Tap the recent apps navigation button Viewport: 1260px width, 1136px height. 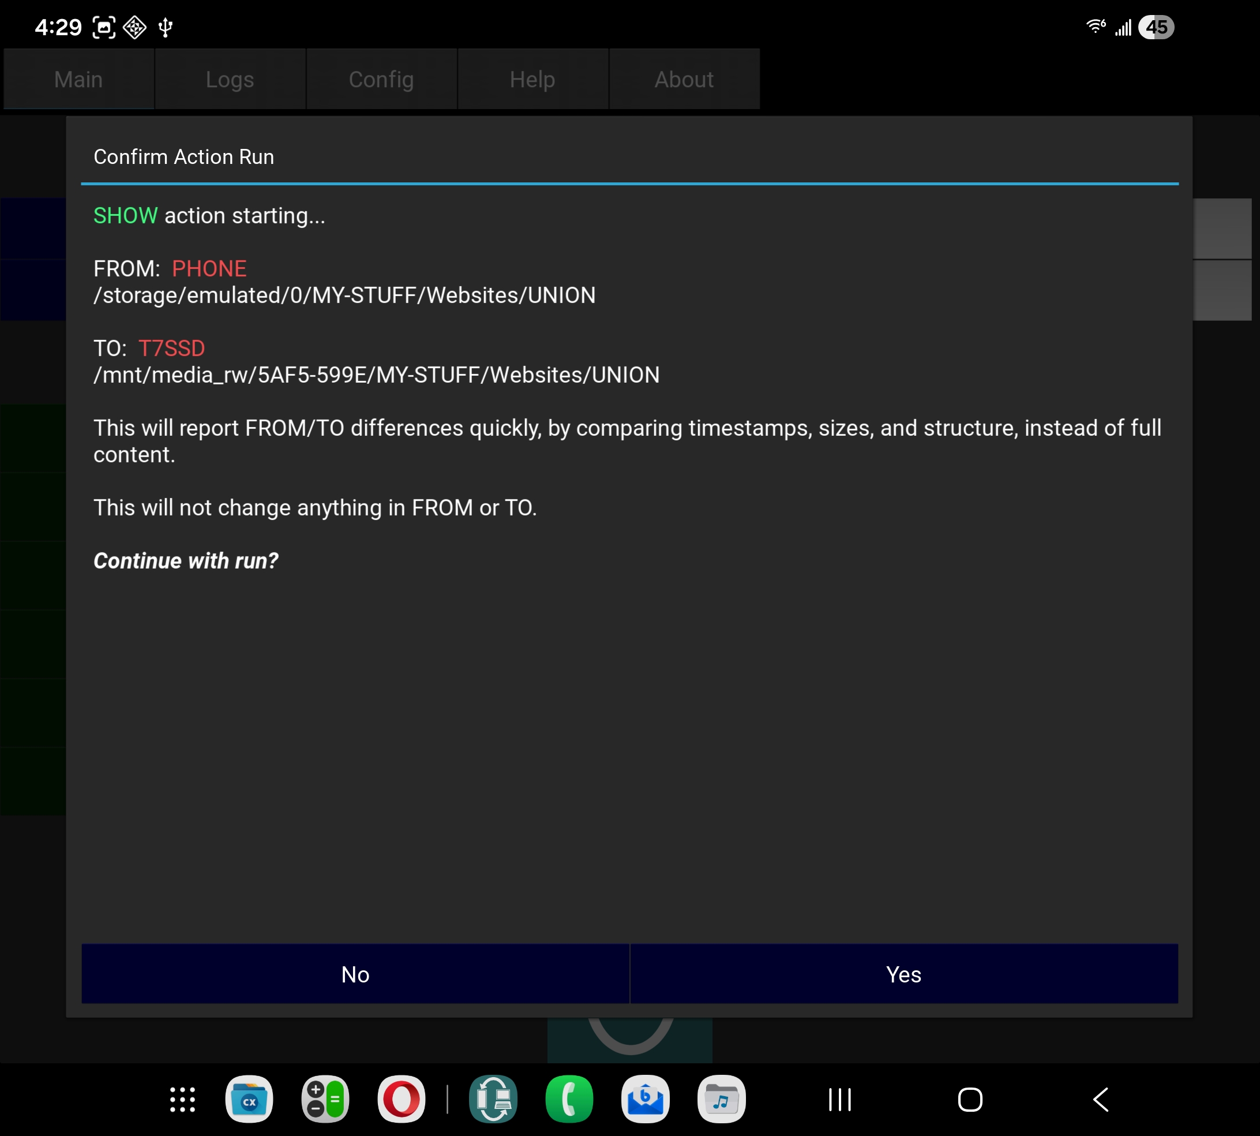[839, 1099]
